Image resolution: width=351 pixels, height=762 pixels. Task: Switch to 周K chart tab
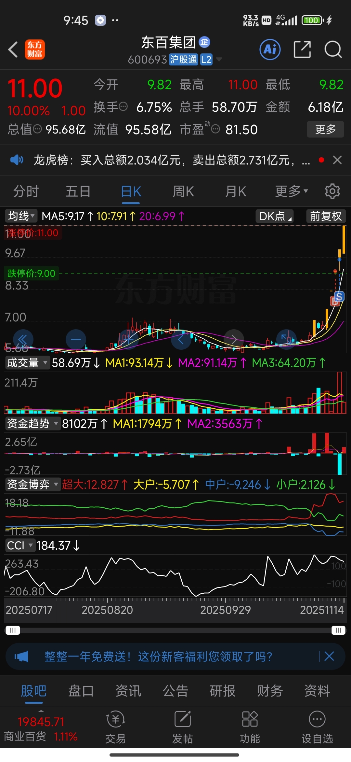[x=183, y=191]
